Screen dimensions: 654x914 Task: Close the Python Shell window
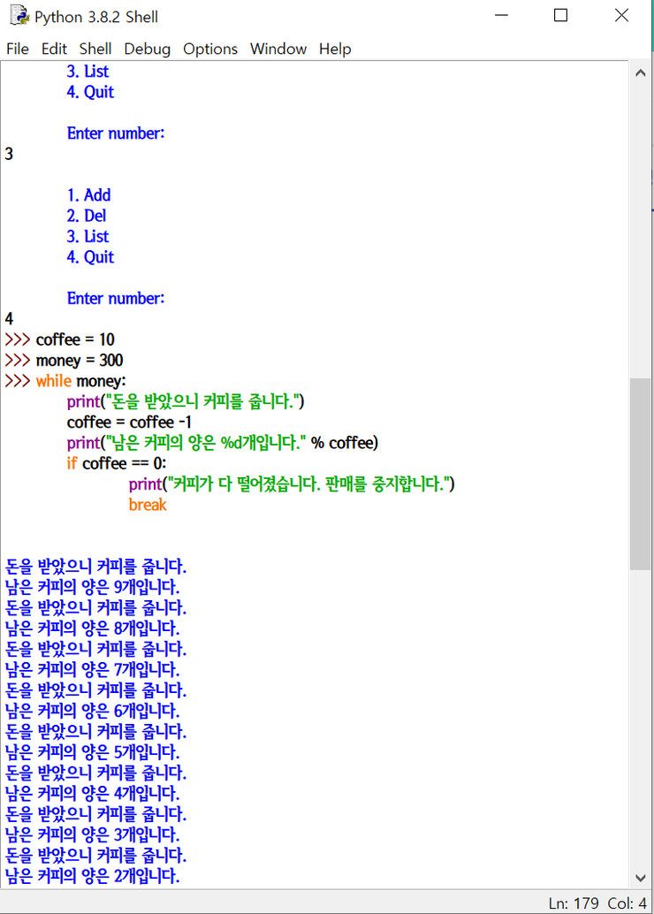622,16
